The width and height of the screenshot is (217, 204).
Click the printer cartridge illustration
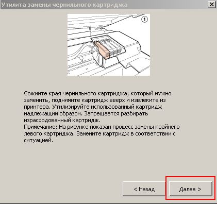click(109, 45)
